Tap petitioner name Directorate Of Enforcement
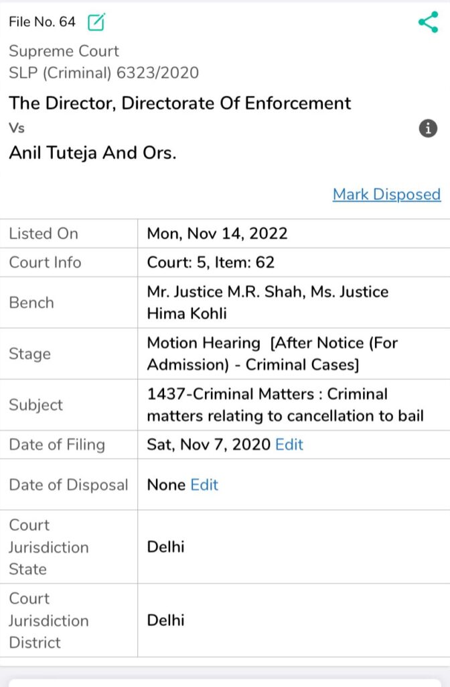Image resolution: width=450 pixels, height=687 pixels. 180,103
